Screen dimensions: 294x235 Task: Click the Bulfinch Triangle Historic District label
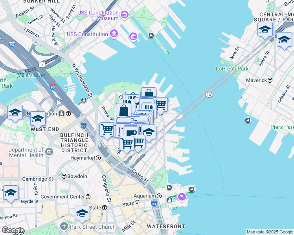[x=74, y=143]
